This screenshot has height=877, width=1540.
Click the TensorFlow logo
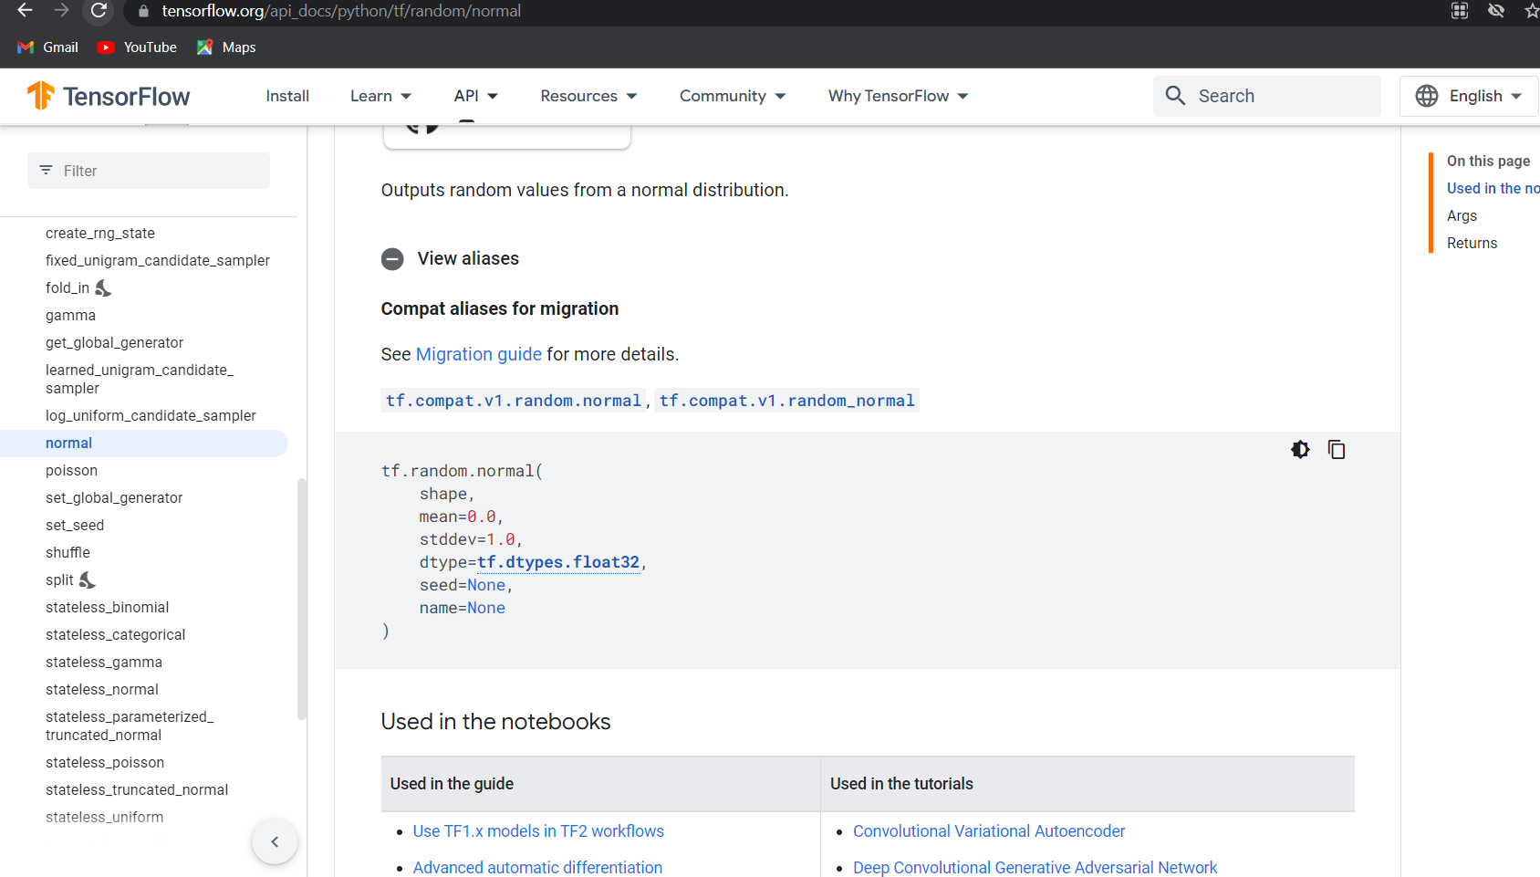click(x=109, y=96)
